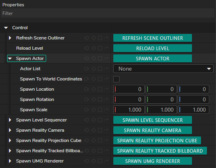Click the Filter search field
This screenshot has width=216, height=168.
tap(107, 13)
